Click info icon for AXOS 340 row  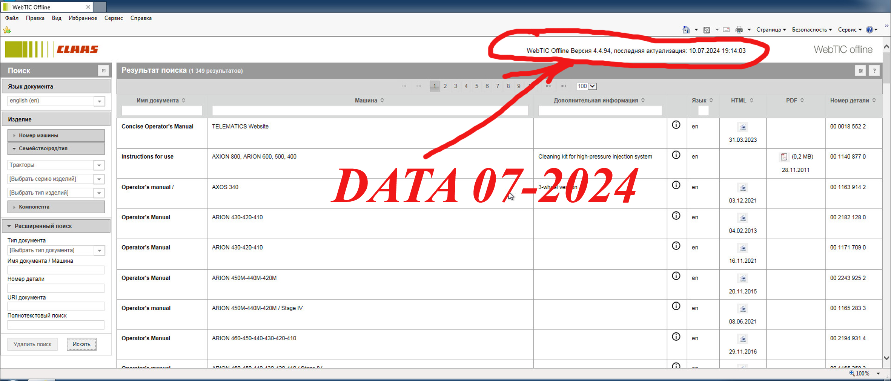coord(676,185)
